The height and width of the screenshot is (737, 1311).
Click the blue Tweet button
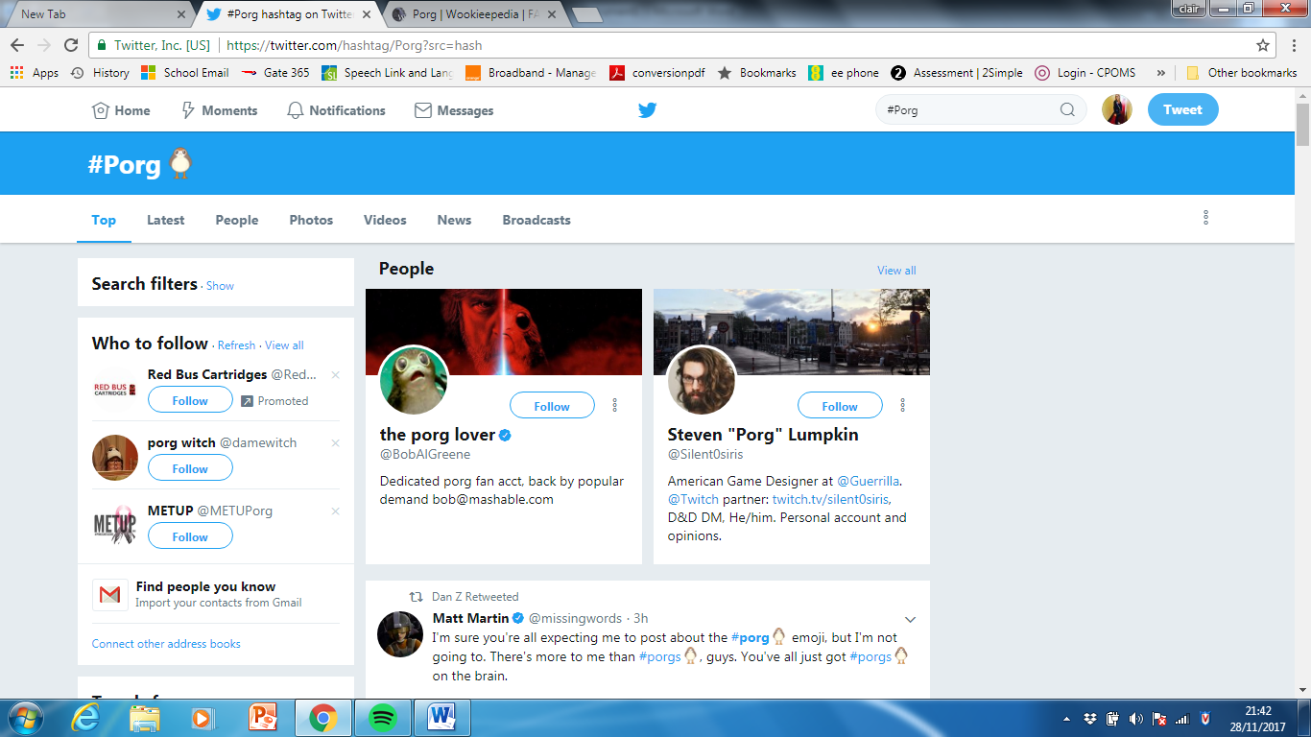tap(1182, 109)
